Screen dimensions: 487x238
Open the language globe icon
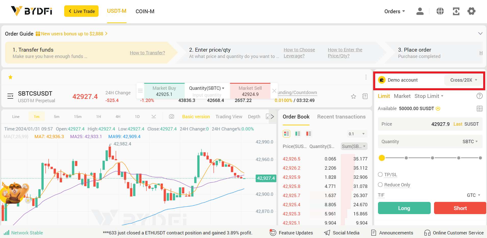[440, 11]
